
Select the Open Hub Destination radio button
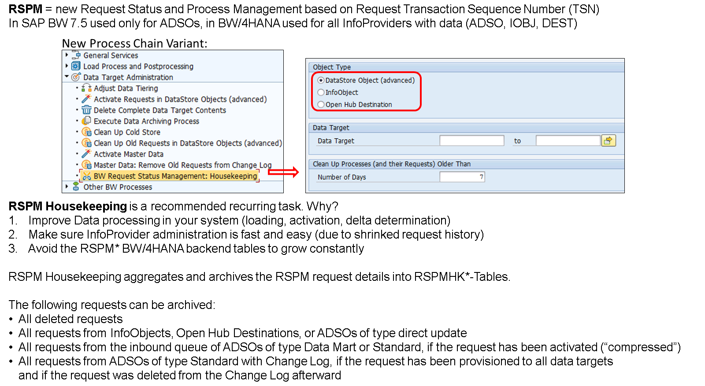click(x=321, y=104)
